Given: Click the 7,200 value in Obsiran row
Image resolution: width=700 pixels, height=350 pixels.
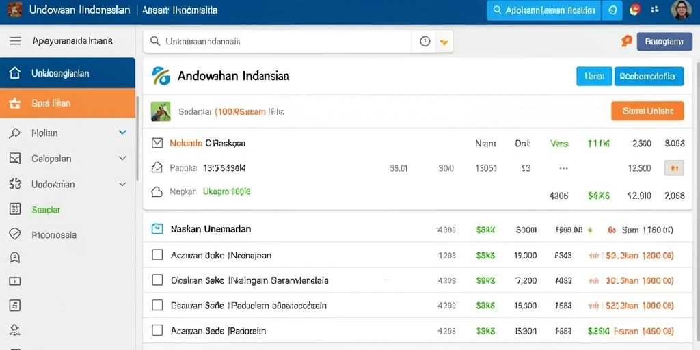Looking at the screenshot, I should [x=526, y=281].
